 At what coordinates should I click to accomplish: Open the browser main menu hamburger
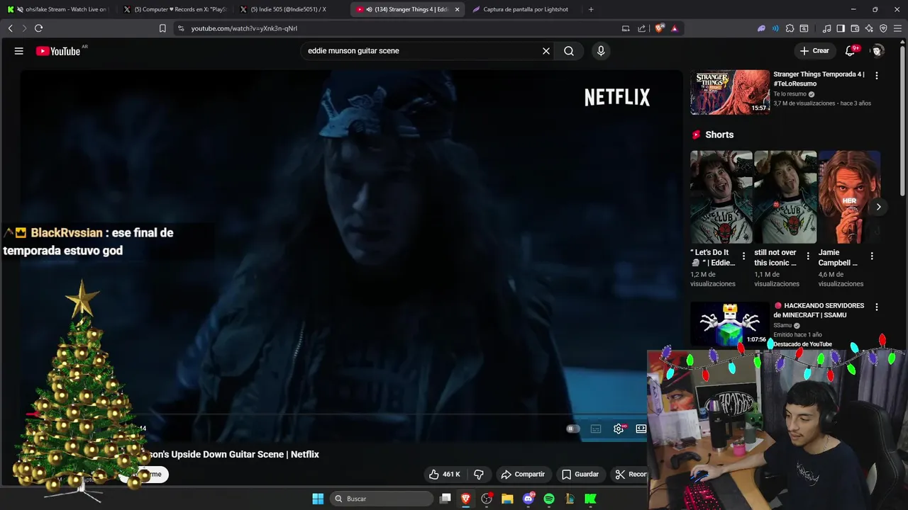tap(898, 28)
